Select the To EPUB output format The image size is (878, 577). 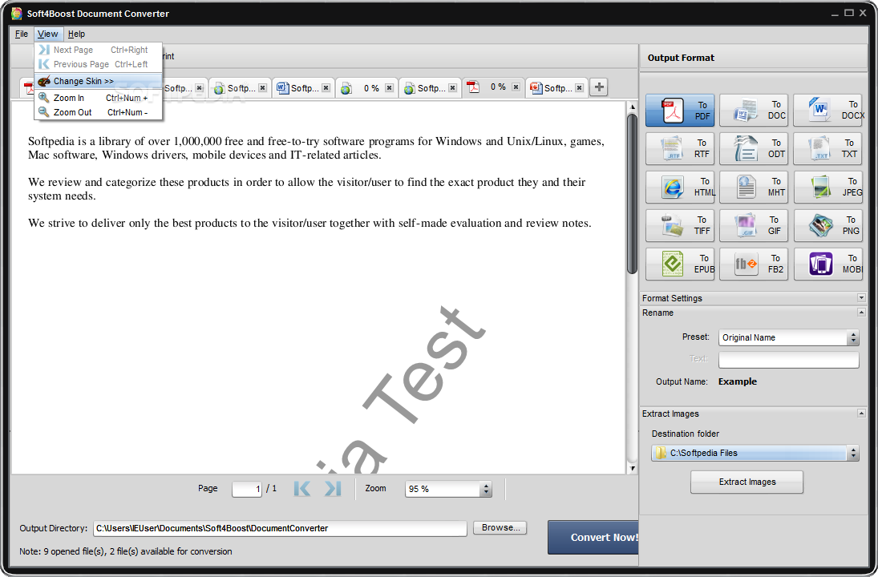[x=680, y=264]
